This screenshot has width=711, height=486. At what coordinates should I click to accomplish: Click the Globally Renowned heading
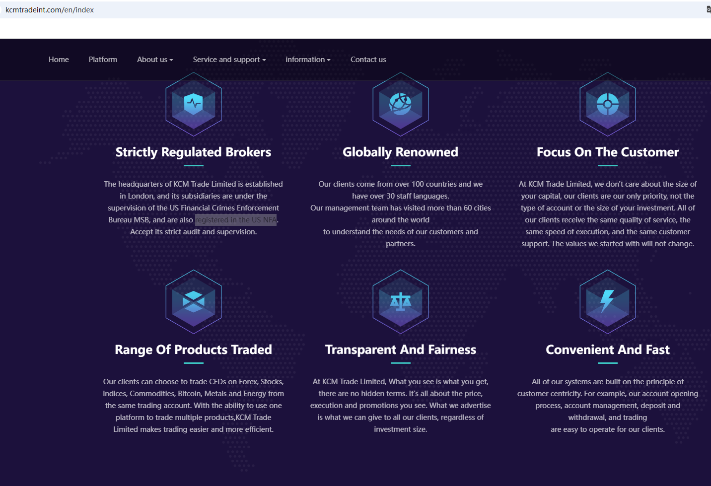point(401,152)
